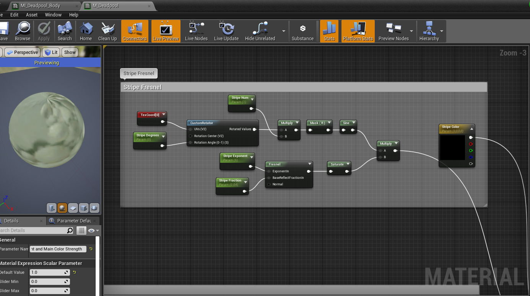This screenshot has height=296, width=530.
Task: Toggle Live Update in the toolbar
Action: coord(226,31)
